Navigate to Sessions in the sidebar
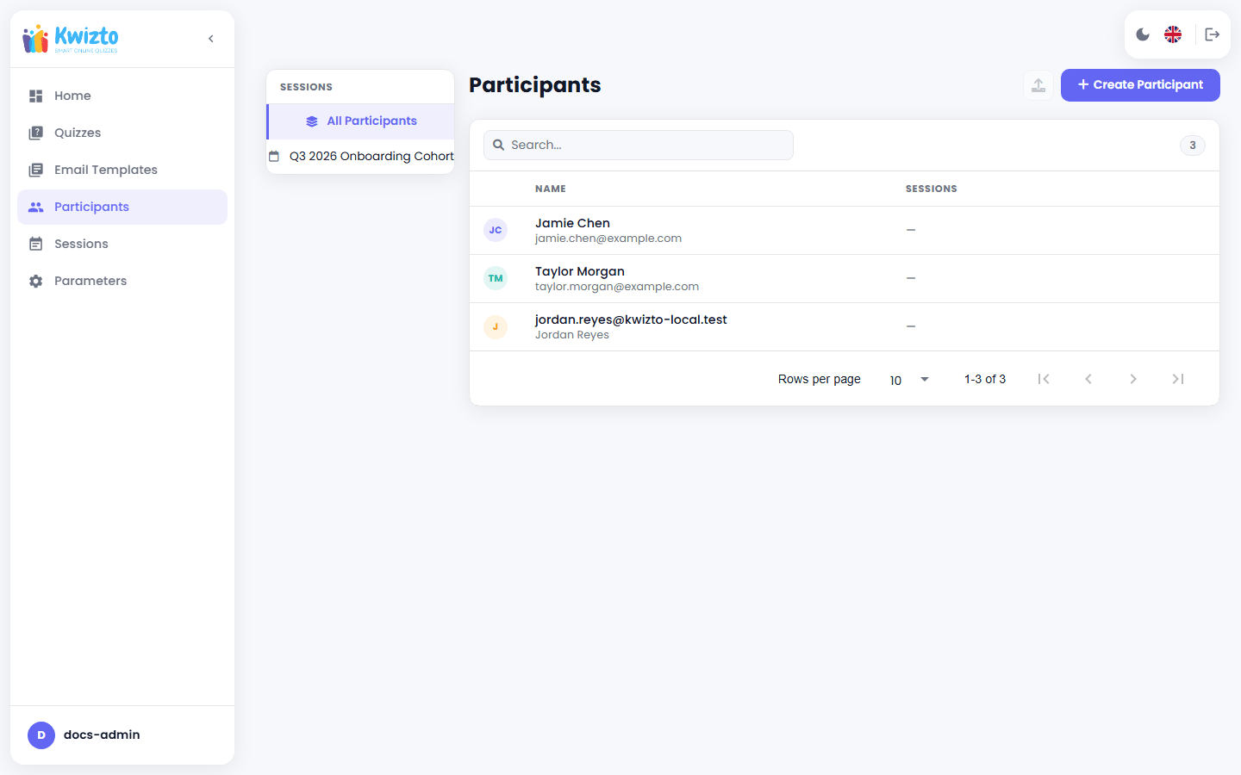Image resolution: width=1241 pixels, height=775 pixels. click(122, 244)
